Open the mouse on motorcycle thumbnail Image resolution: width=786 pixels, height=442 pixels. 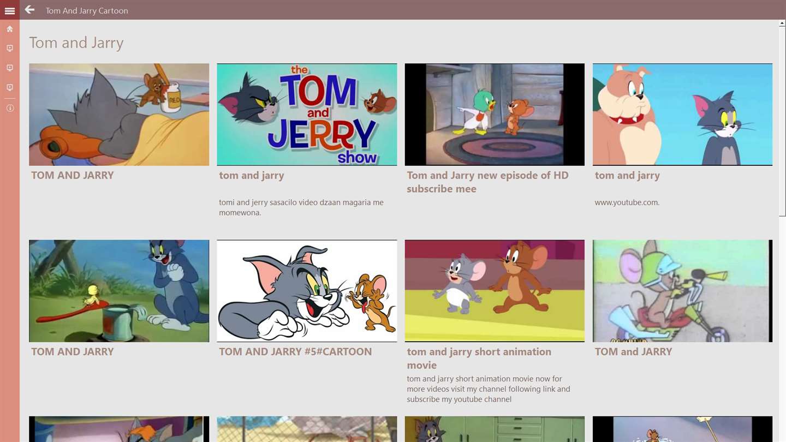682,291
